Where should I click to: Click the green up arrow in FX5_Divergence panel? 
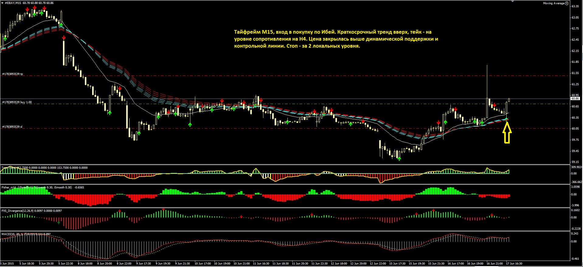[59, 222]
